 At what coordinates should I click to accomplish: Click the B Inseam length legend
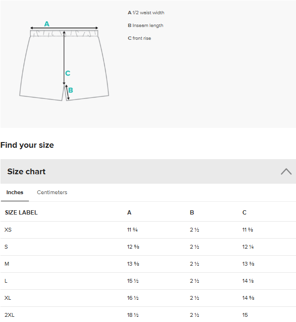145,26
